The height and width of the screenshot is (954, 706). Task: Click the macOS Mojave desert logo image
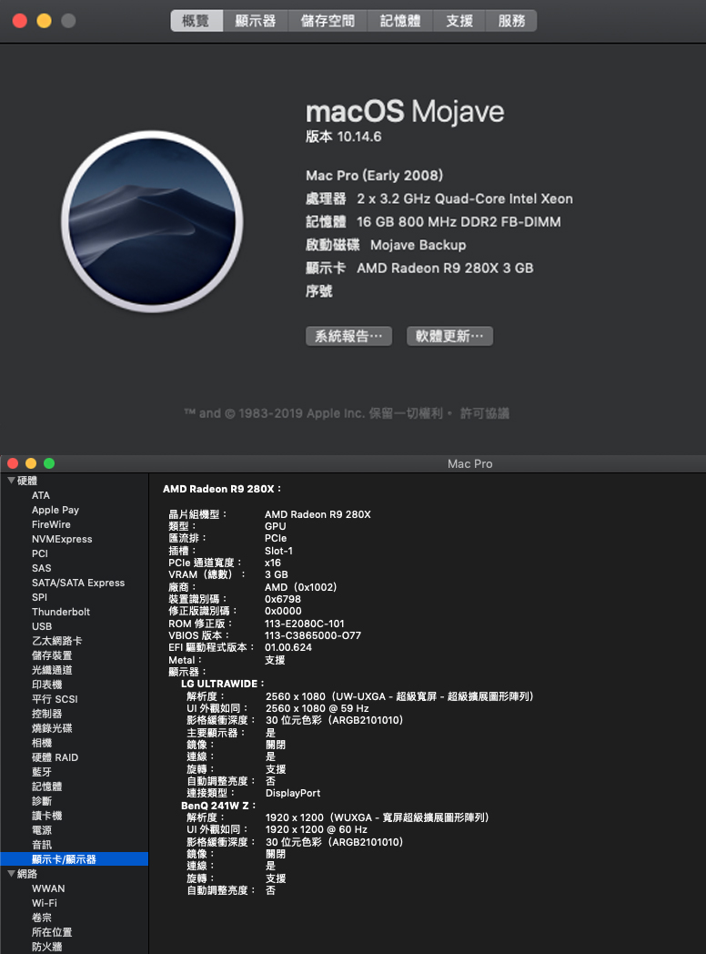click(152, 221)
